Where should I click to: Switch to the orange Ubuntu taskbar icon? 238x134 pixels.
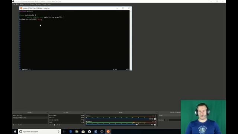click(108, 131)
